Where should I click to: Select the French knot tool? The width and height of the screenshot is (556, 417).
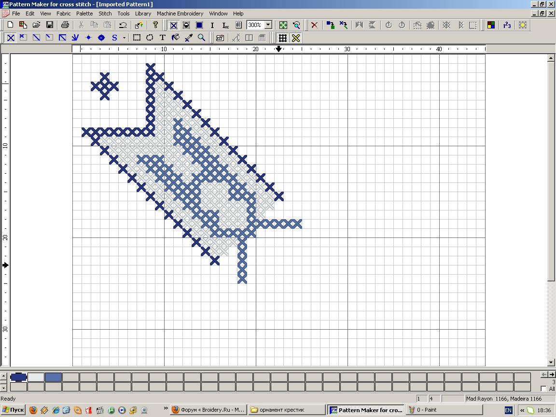point(88,38)
